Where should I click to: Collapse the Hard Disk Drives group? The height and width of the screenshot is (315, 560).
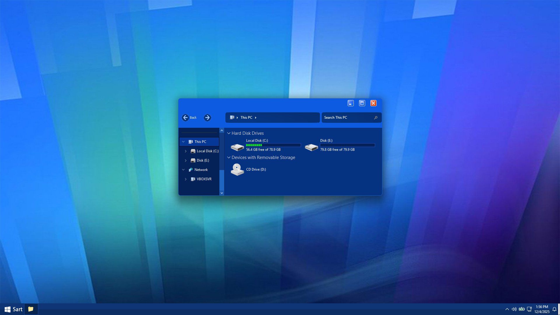229,133
